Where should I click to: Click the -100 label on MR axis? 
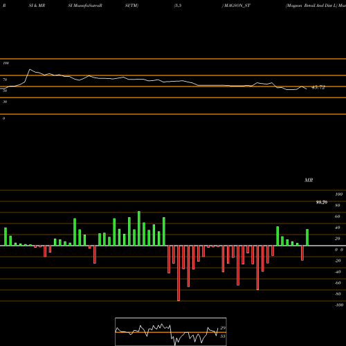tap(339, 305)
